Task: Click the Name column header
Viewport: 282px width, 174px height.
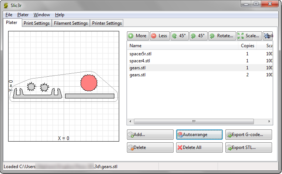Action: 182,46
